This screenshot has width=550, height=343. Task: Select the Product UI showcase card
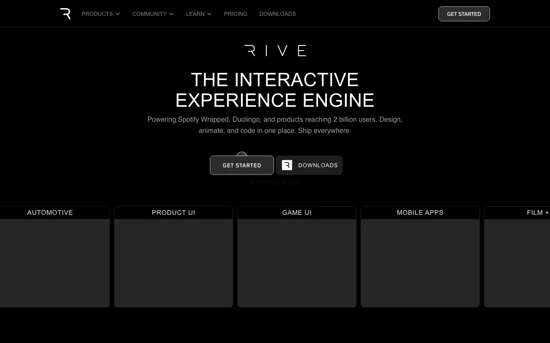click(x=174, y=257)
